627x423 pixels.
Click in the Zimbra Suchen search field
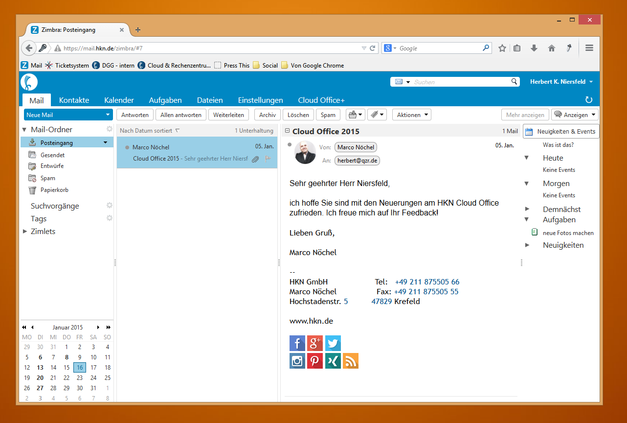point(461,82)
